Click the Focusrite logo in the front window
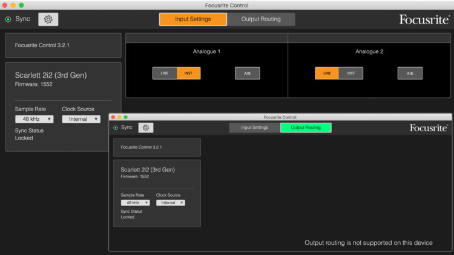This screenshot has height=255, width=454. click(x=429, y=127)
